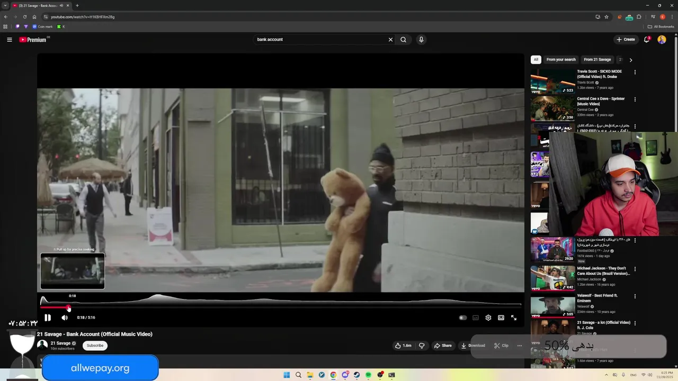Select the 'From 21 Savage' chip
This screenshot has width=678, height=381.
pyautogui.click(x=597, y=60)
